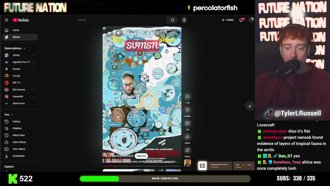Screen dimensions: 330x186
Task: Click the 1.2K like count
Action: pyautogui.click(x=187, y=103)
